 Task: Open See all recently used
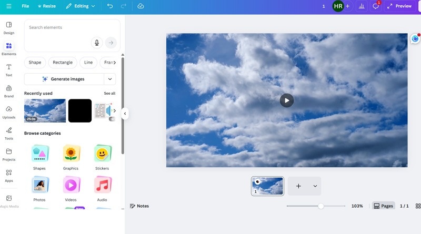pos(109,94)
